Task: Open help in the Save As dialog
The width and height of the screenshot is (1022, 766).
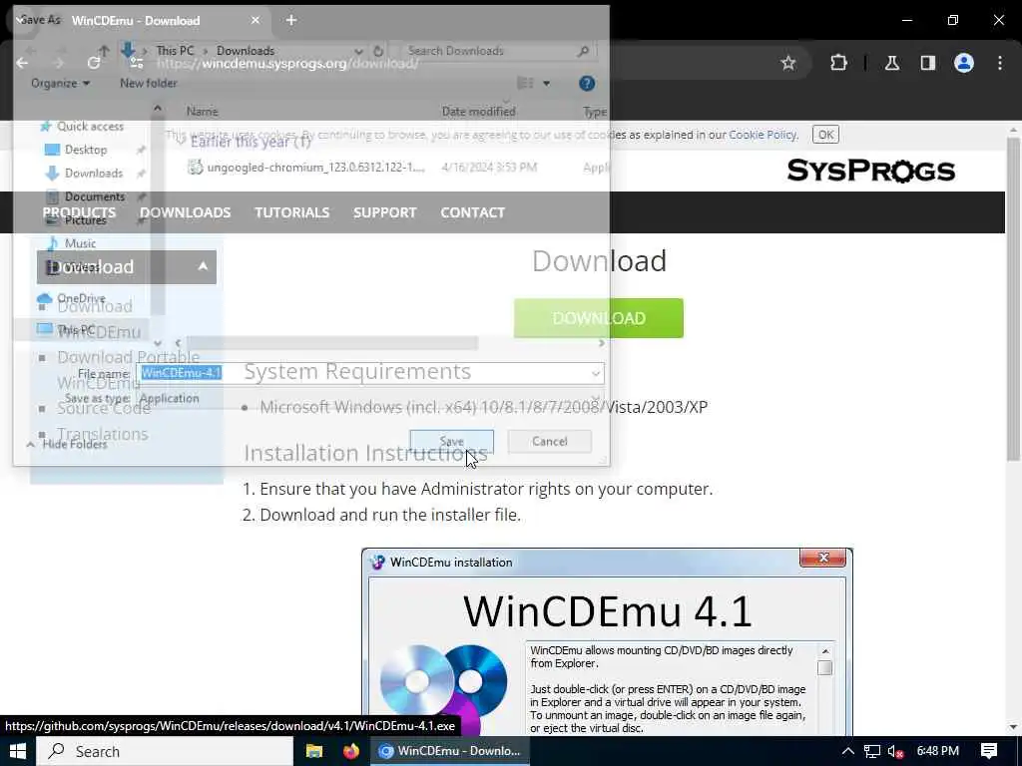Action: pos(587,84)
